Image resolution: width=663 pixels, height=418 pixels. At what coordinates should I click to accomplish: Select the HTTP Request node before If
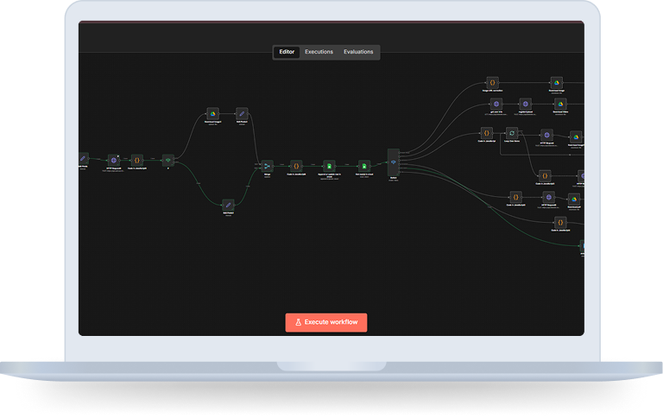113,160
